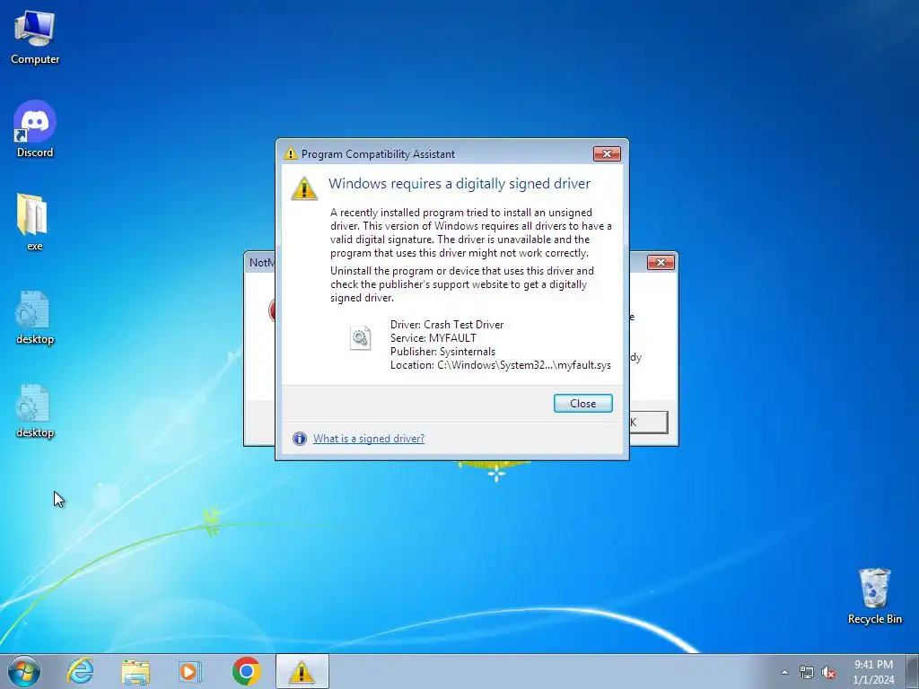919x689 pixels.
Task: Click the 'Windows requires a digitally signed driver' heading
Action: tap(459, 183)
